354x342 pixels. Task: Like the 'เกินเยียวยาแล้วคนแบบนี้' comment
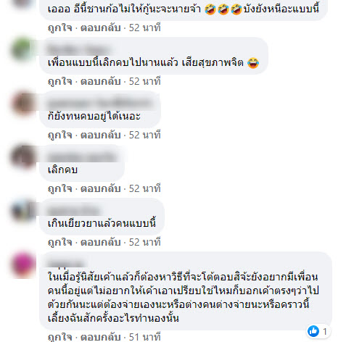[x=60, y=242]
